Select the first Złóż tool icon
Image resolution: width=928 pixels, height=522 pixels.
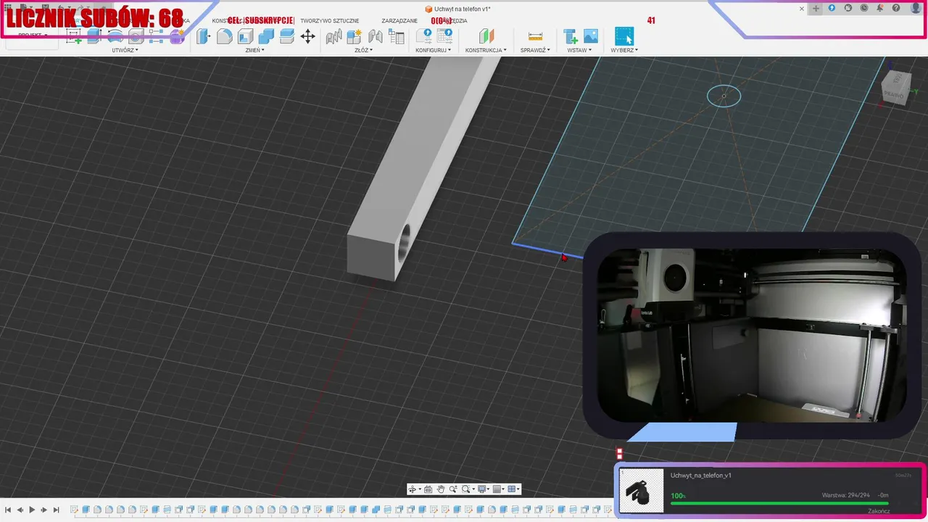(x=333, y=36)
